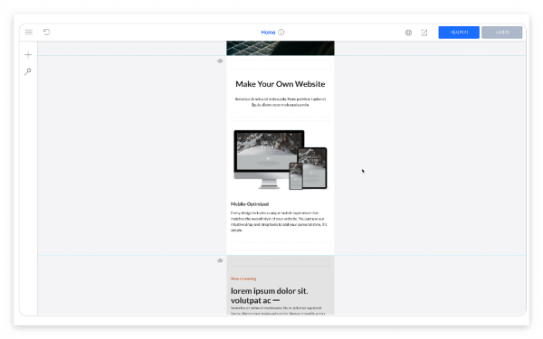Click the gray 나가기 exit button

501,33
